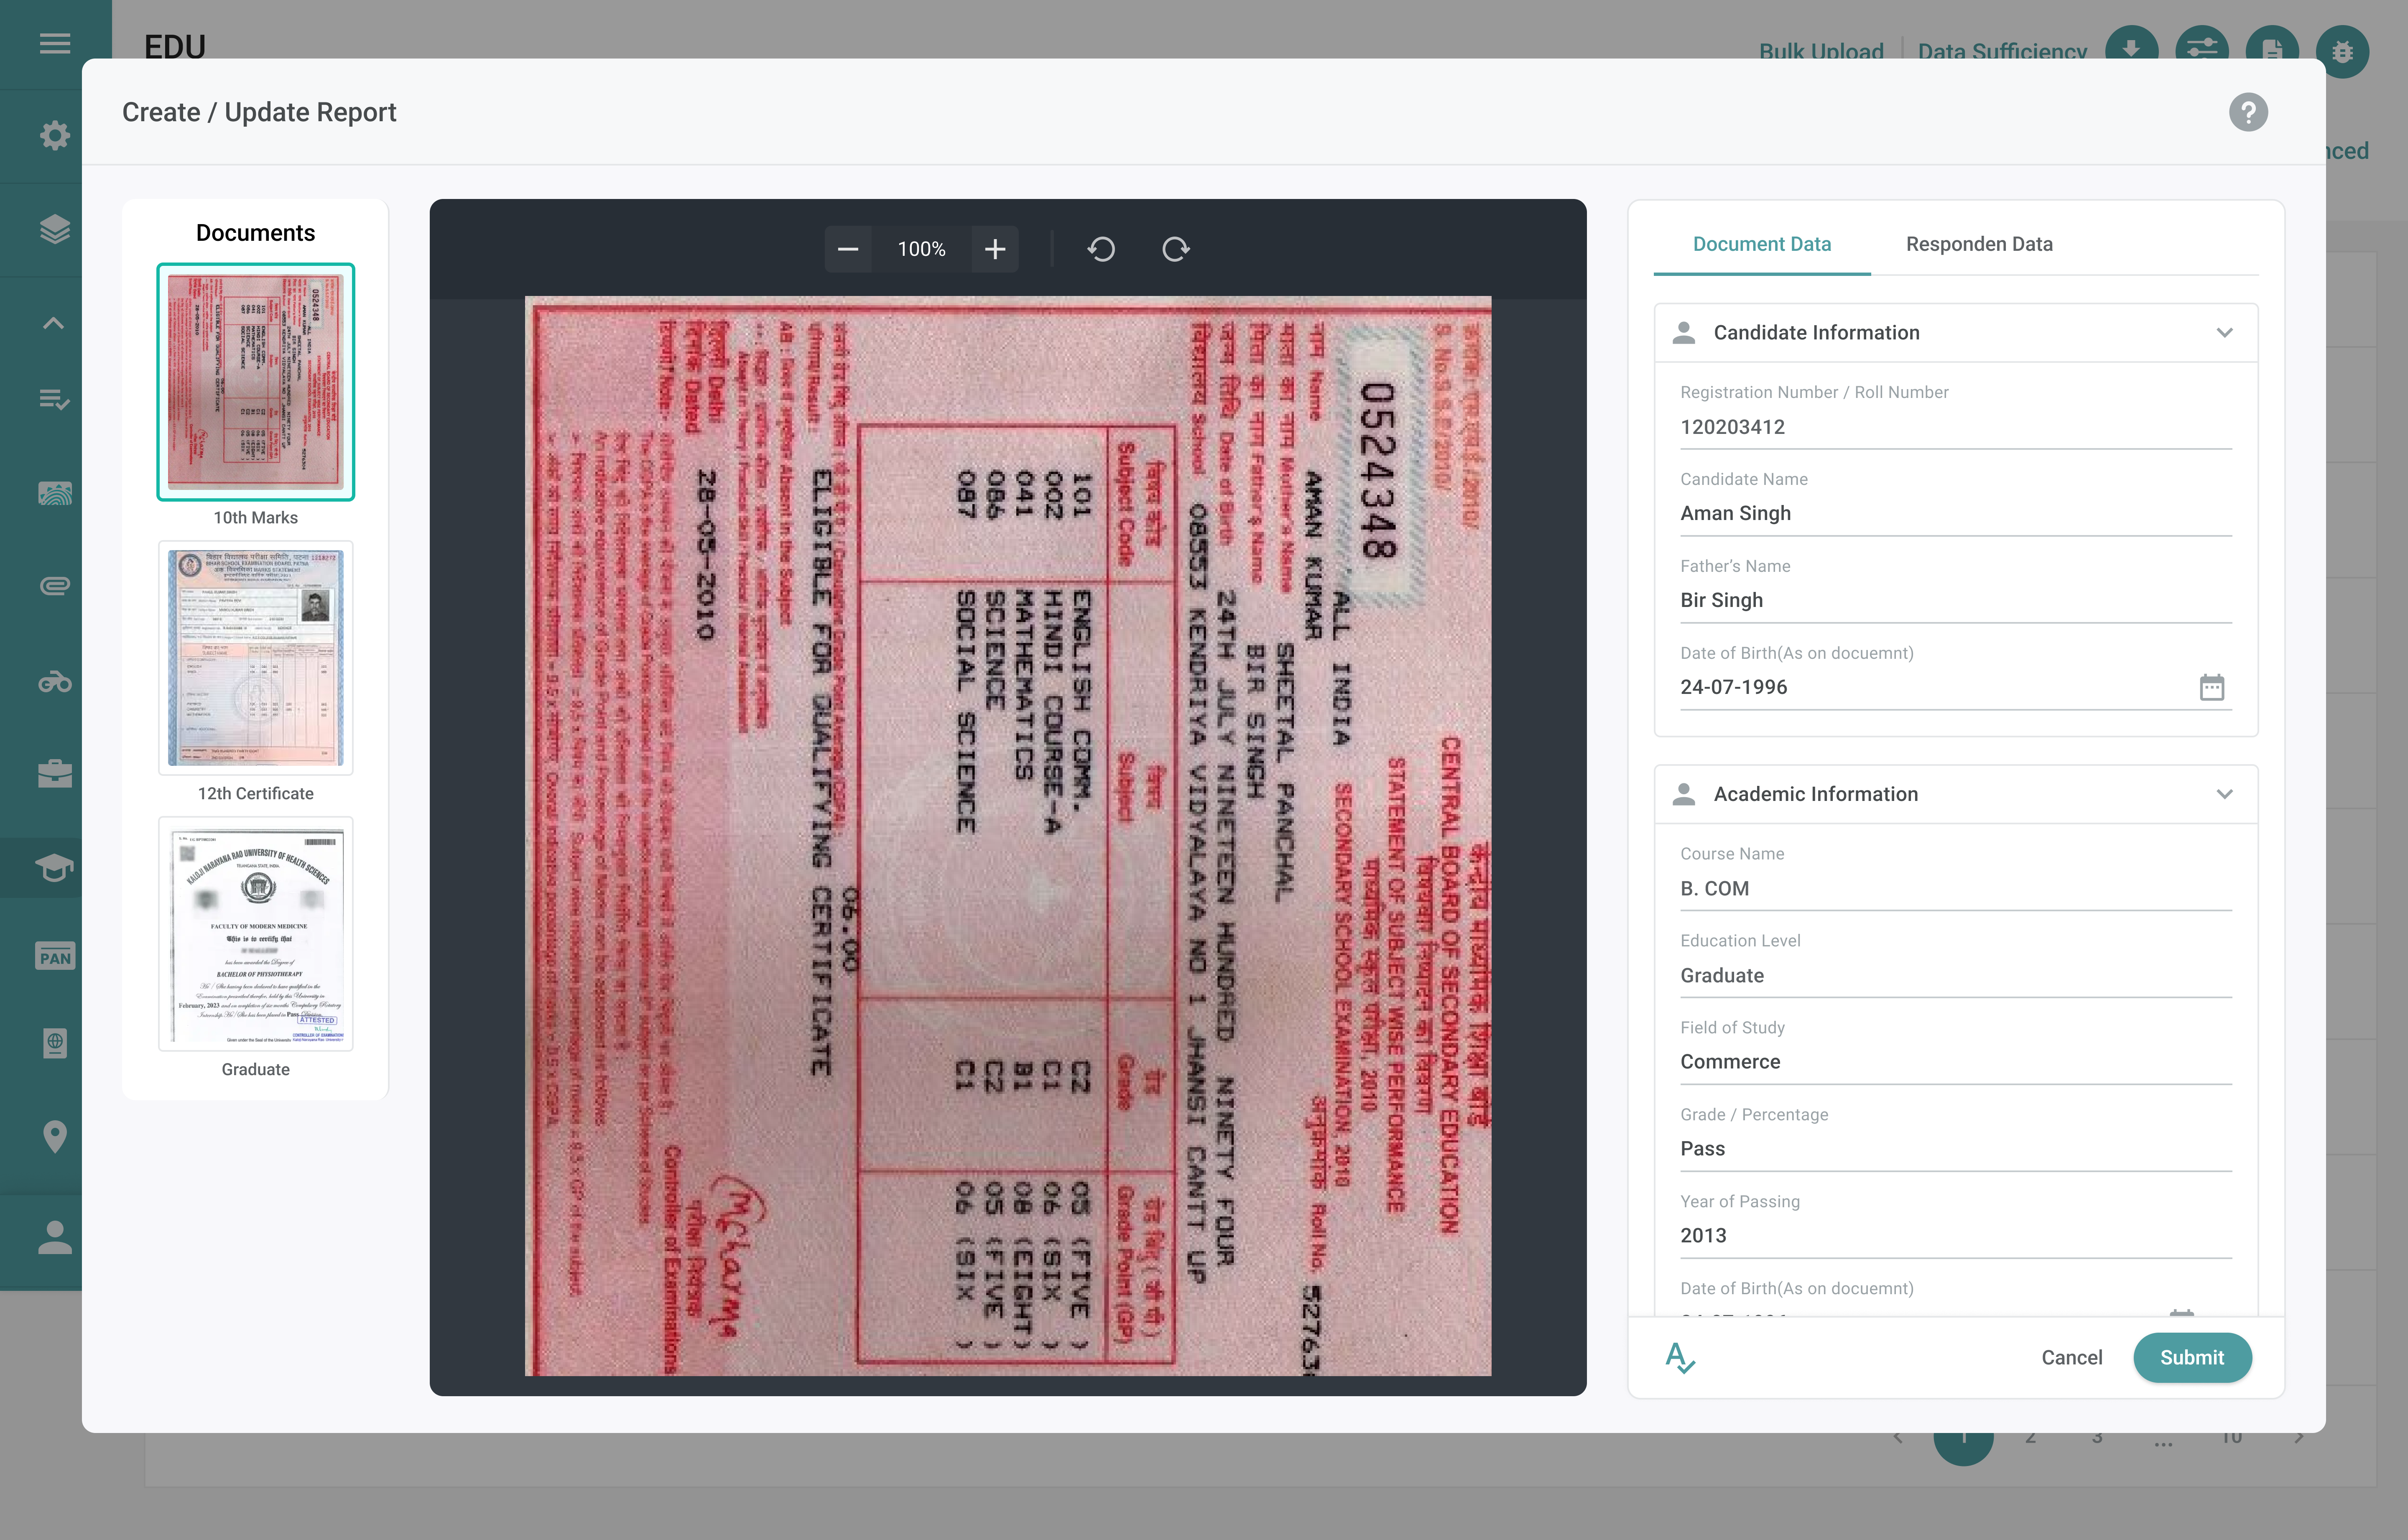
Task: Select the layers stack sidebar icon
Action: tap(55, 229)
